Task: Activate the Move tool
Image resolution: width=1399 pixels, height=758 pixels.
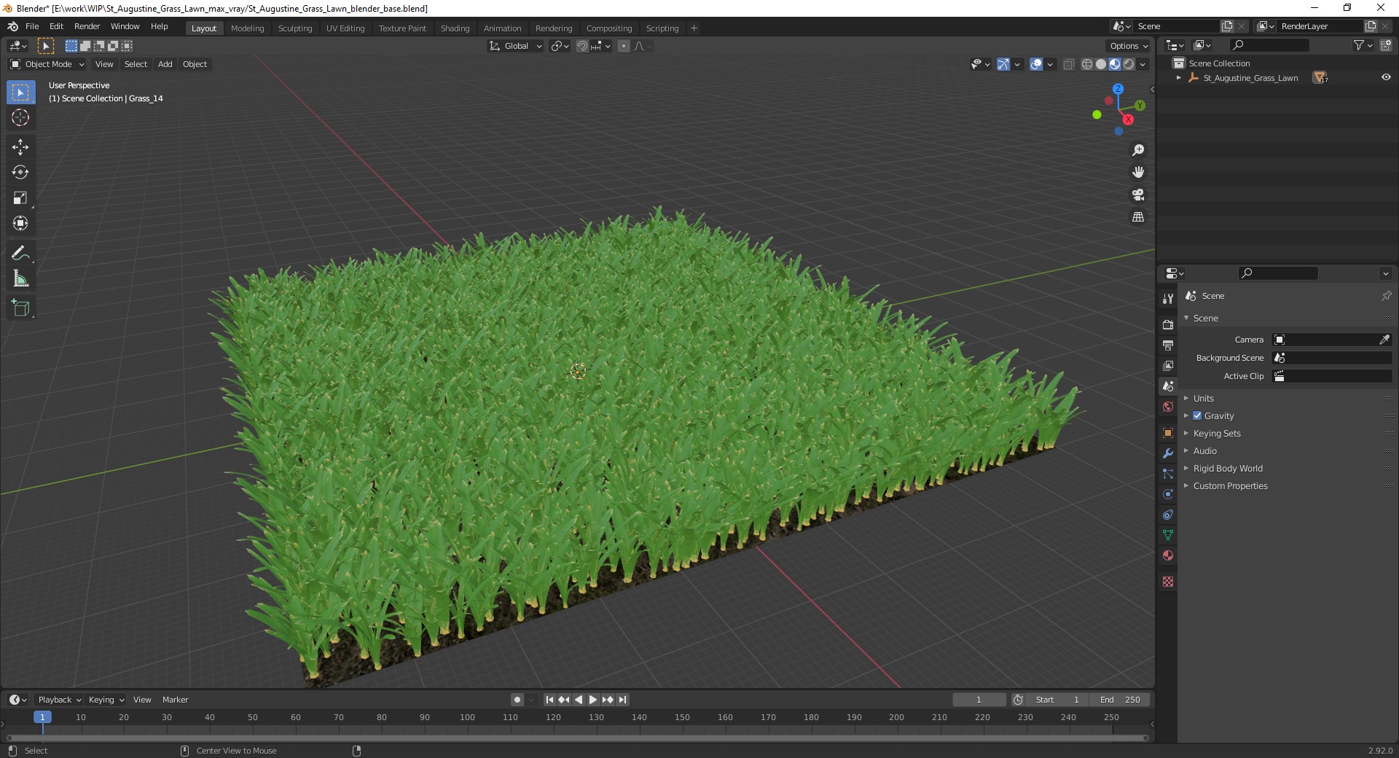Action: click(20, 147)
